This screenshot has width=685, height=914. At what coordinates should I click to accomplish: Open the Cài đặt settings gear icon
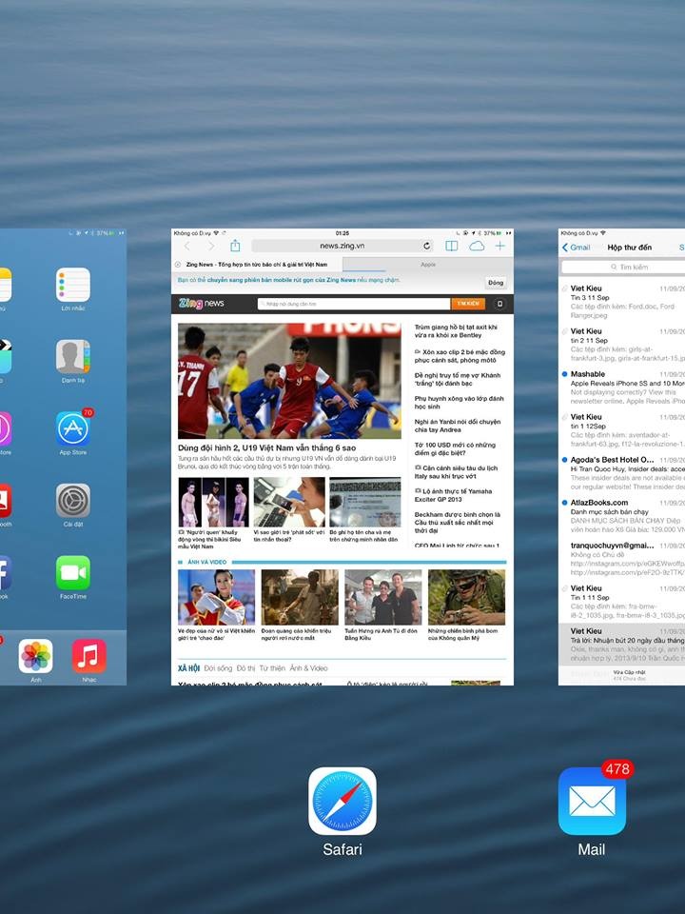tap(73, 501)
